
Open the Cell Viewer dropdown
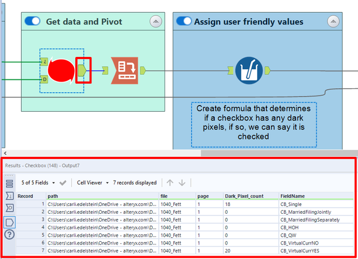coord(93,183)
